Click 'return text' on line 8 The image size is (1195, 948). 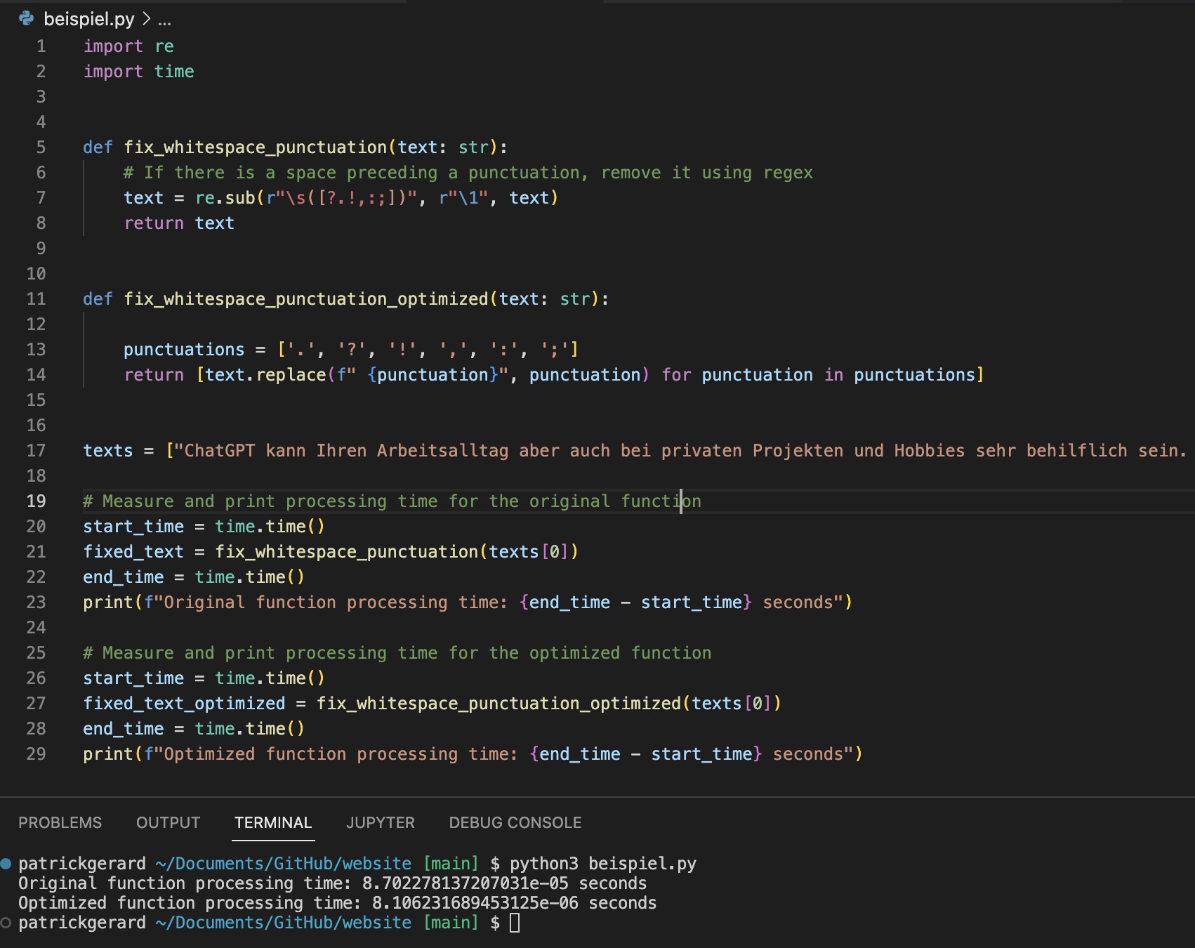[179, 223]
